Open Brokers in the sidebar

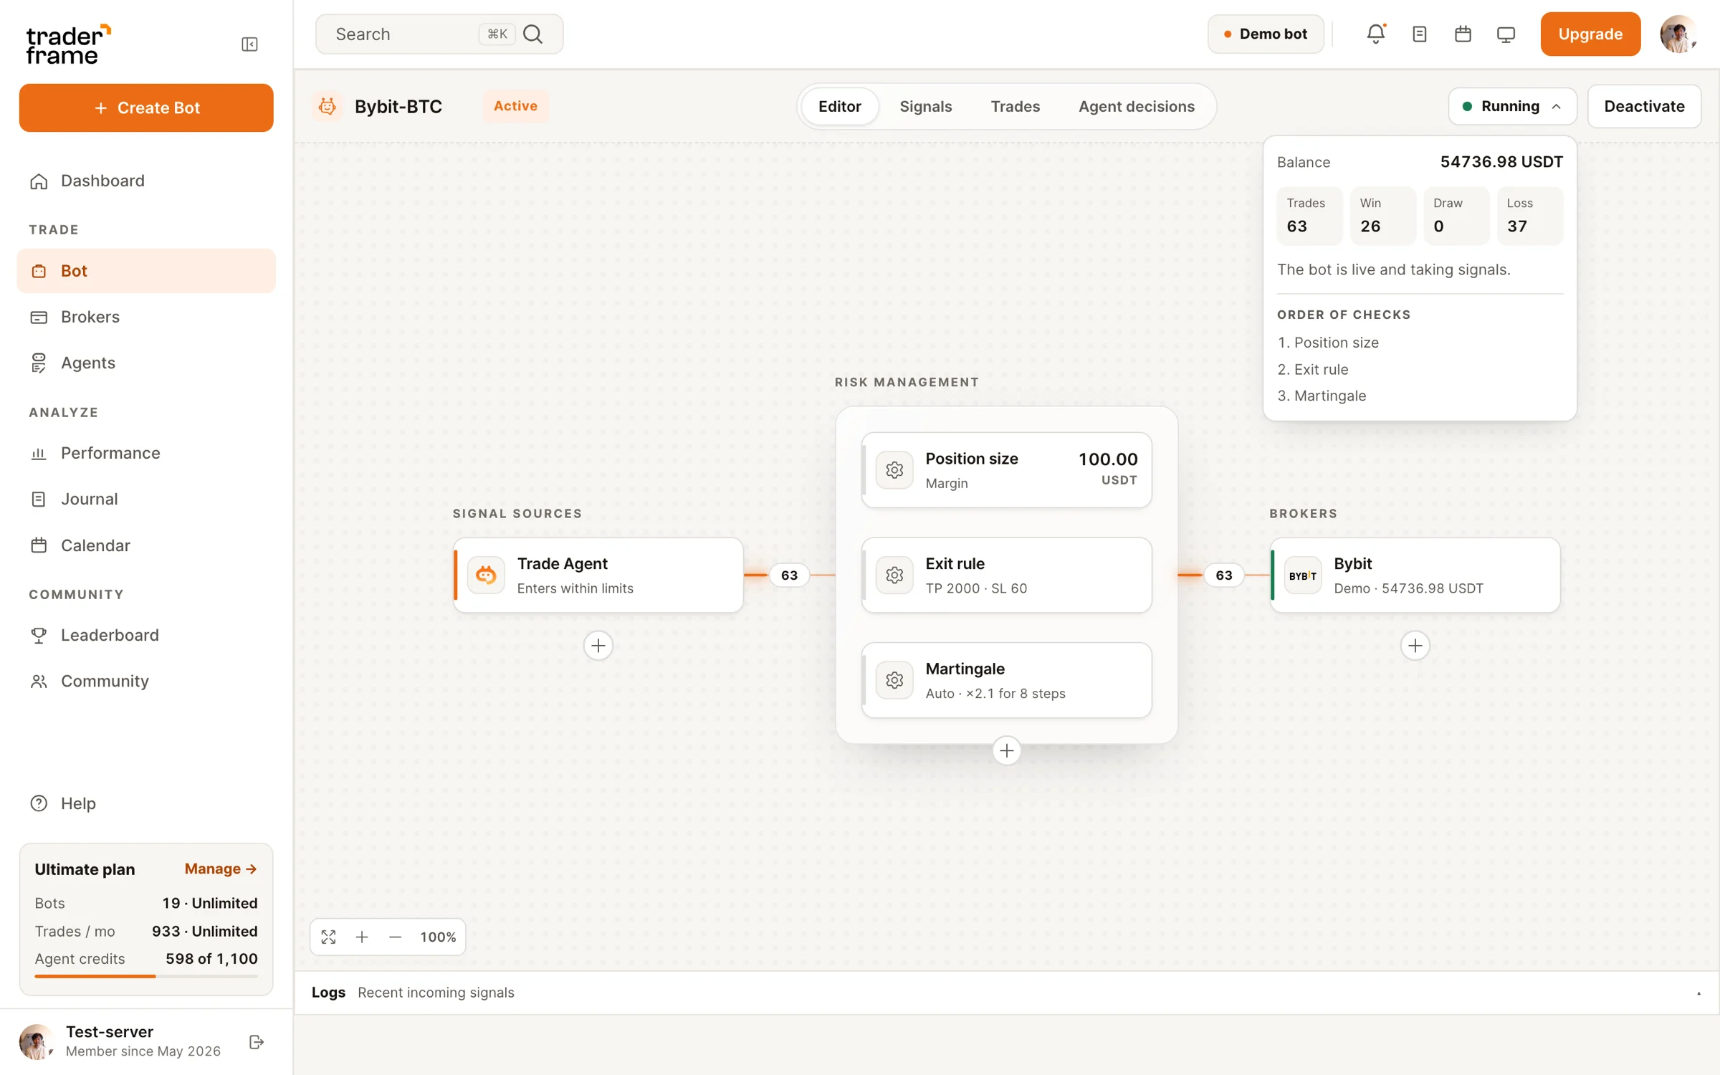pyautogui.click(x=146, y=317)
